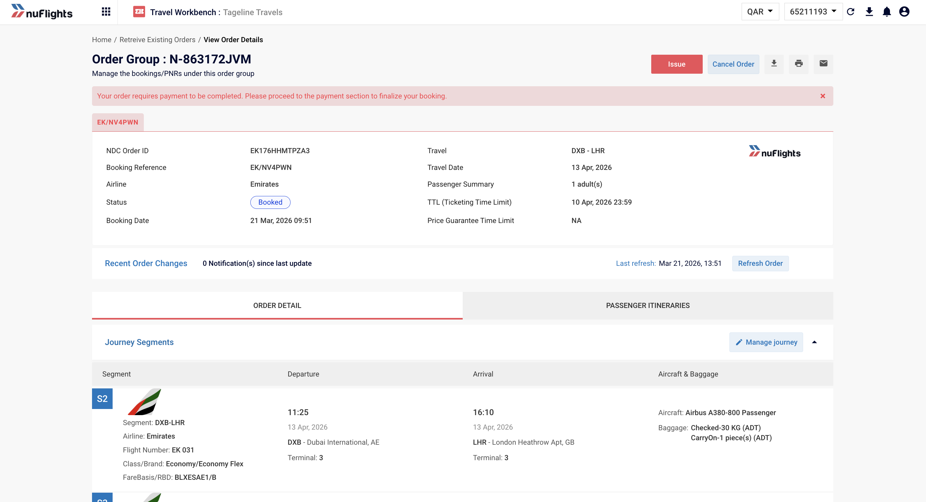Click the Airbus A380-800 Passenger aircraft text

point(730,413)
